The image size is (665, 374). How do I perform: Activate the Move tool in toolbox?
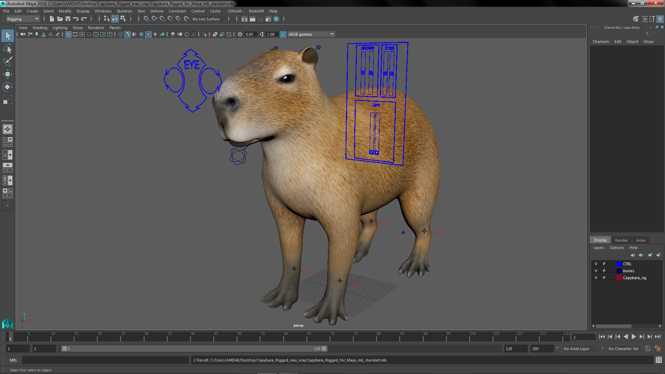tap(8, 74)
